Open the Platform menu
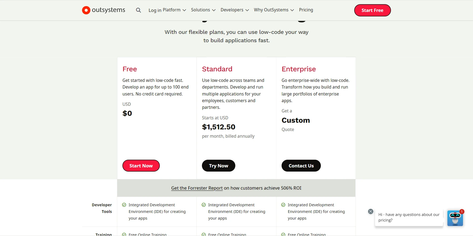 tap(174, 10)
